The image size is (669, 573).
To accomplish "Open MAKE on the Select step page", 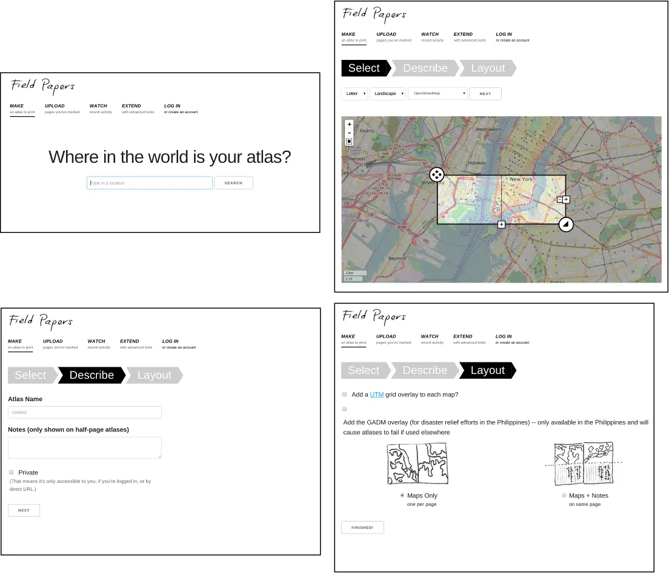I will (354, 37).
